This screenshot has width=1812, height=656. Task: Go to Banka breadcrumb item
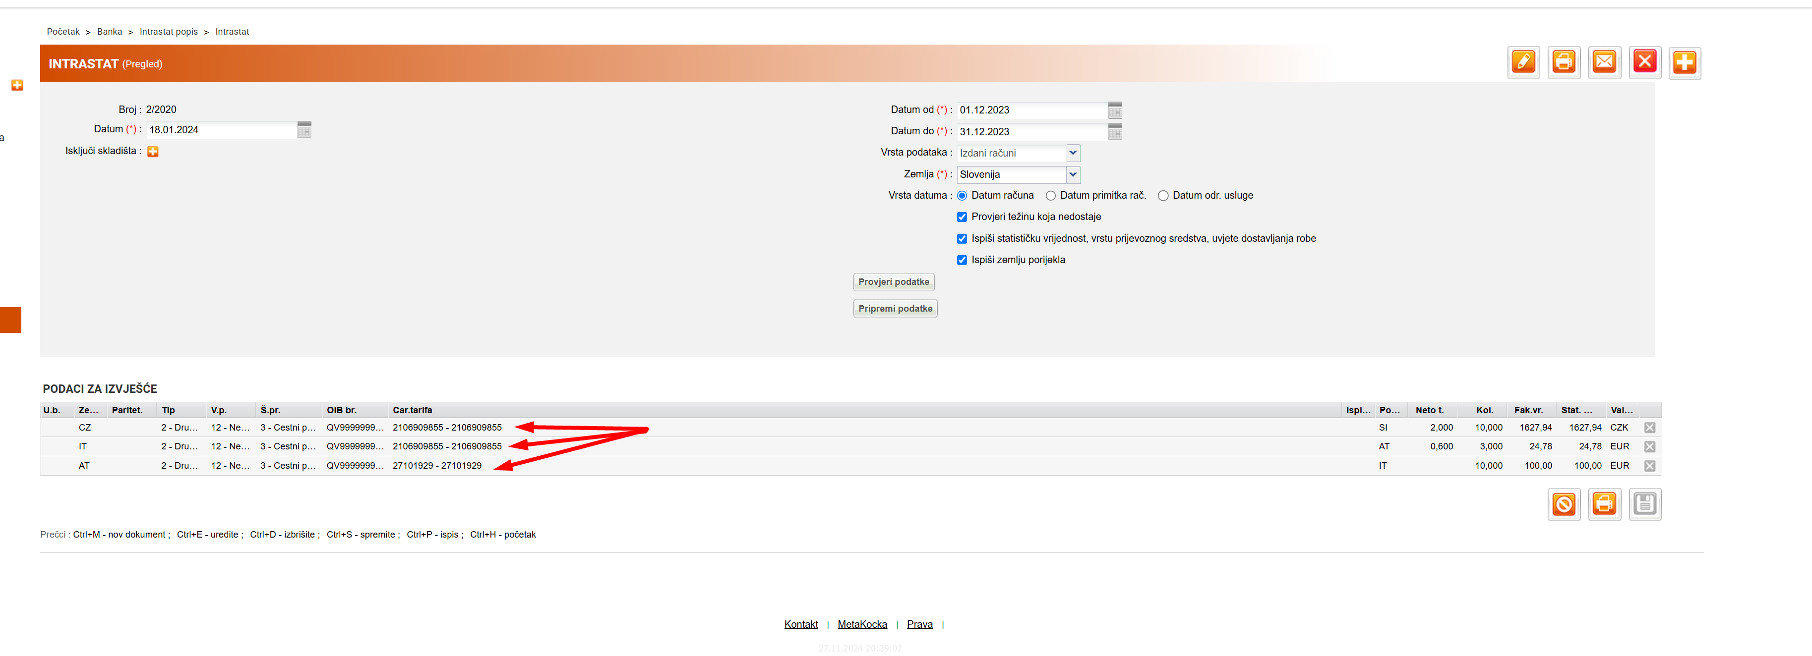(x=109, y=32)
